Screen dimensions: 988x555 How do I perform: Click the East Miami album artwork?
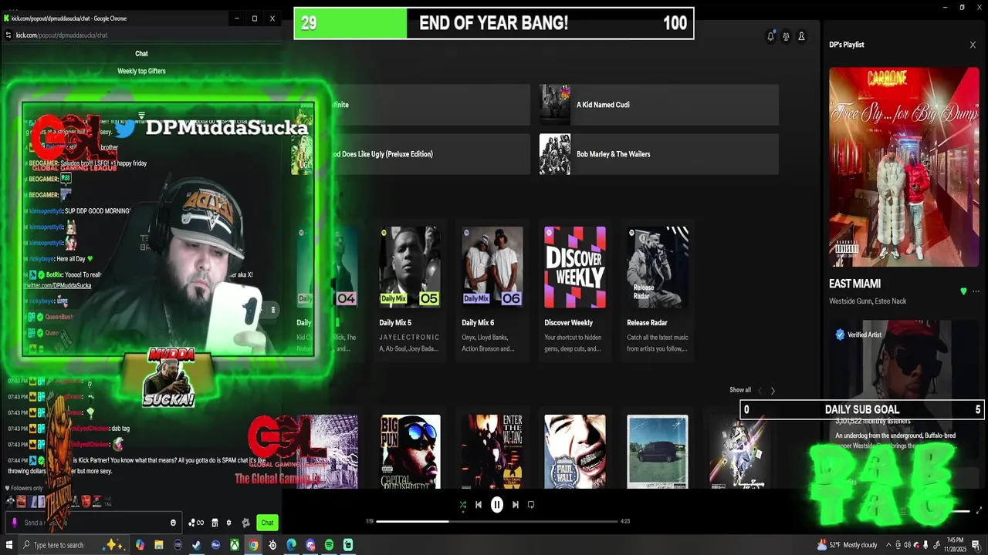[904, 167]
